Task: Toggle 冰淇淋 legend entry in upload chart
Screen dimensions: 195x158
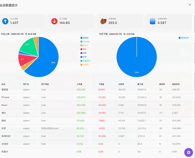Action: [85, 65]
